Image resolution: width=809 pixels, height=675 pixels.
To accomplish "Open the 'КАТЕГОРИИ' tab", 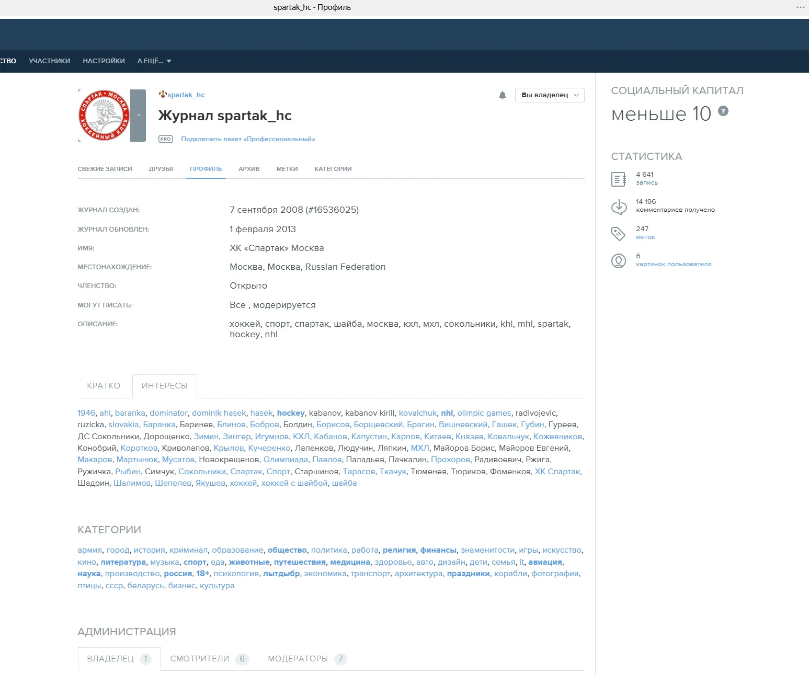I will pos(333,169).
